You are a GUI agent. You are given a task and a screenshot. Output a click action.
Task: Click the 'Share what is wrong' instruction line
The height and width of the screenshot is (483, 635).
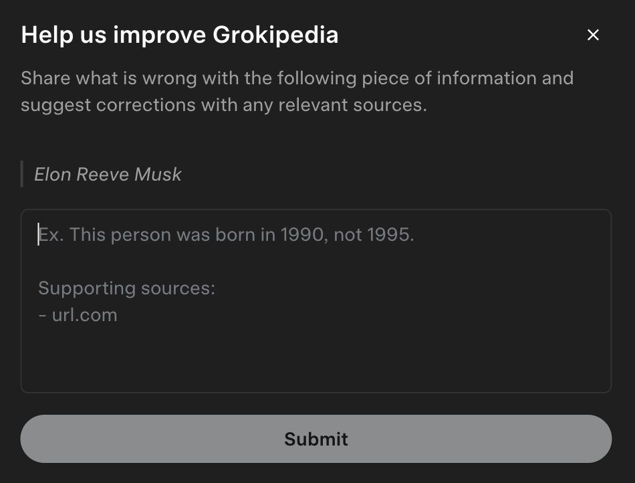click(x=297, y=78)
